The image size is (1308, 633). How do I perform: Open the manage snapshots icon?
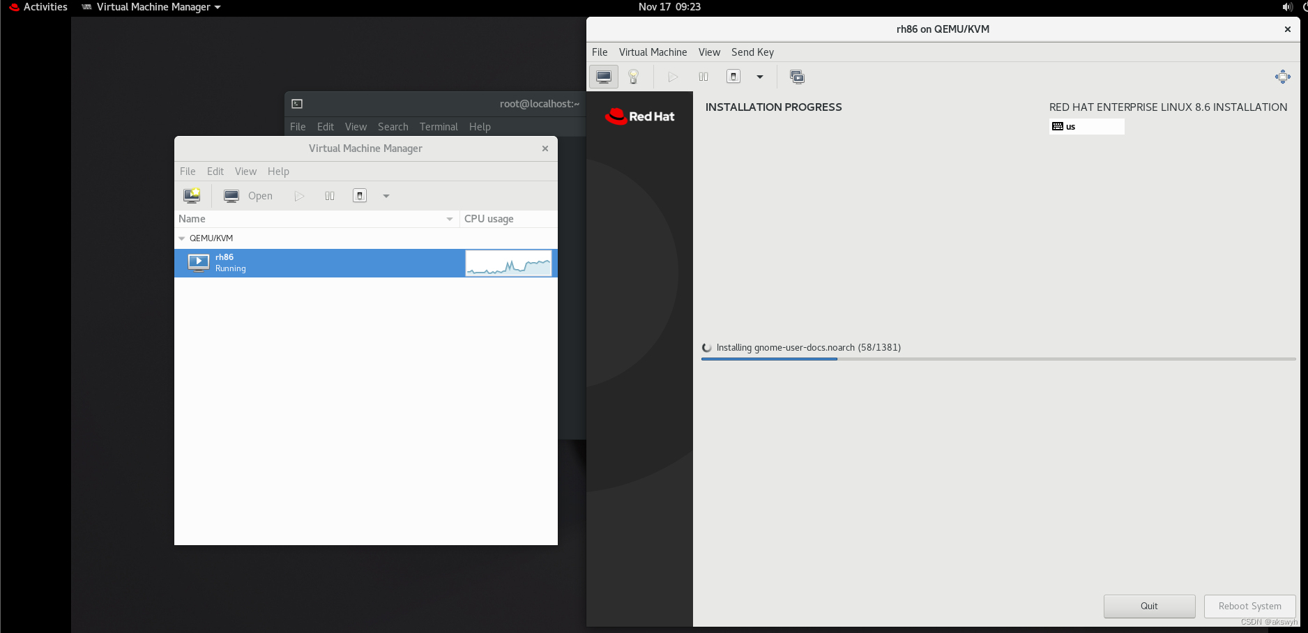[797, 77]
